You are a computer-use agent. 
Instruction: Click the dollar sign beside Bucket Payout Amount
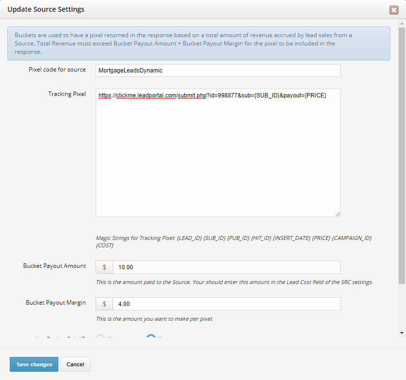click(x=104, y=267)
